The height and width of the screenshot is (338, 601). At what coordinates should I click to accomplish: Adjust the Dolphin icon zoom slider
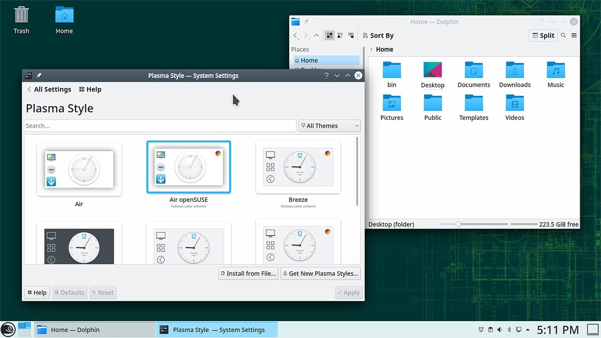[x=474, y=224]
